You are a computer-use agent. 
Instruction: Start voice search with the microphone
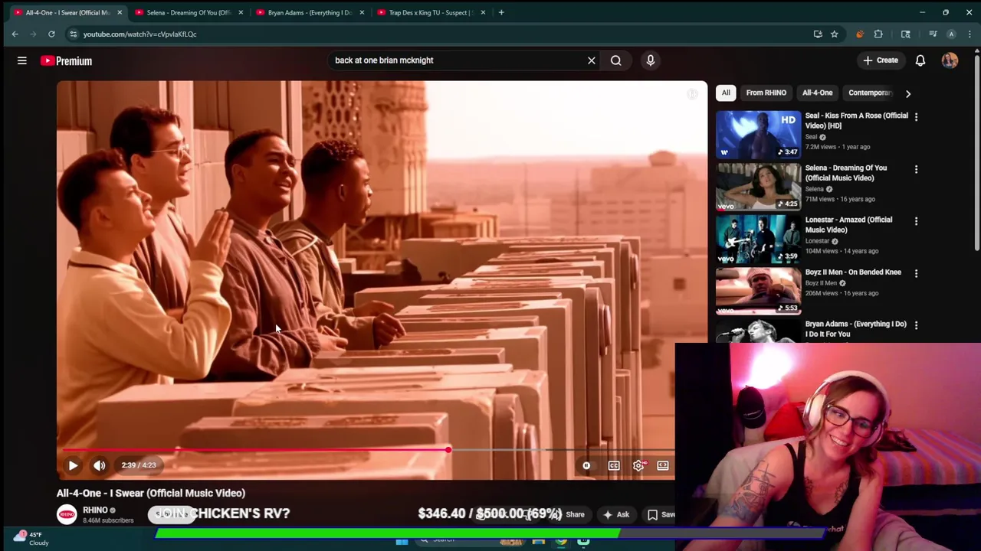click(x=651, y=60)
